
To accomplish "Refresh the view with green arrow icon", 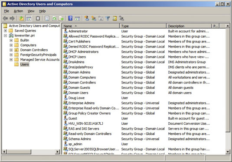I will (54, 18).
